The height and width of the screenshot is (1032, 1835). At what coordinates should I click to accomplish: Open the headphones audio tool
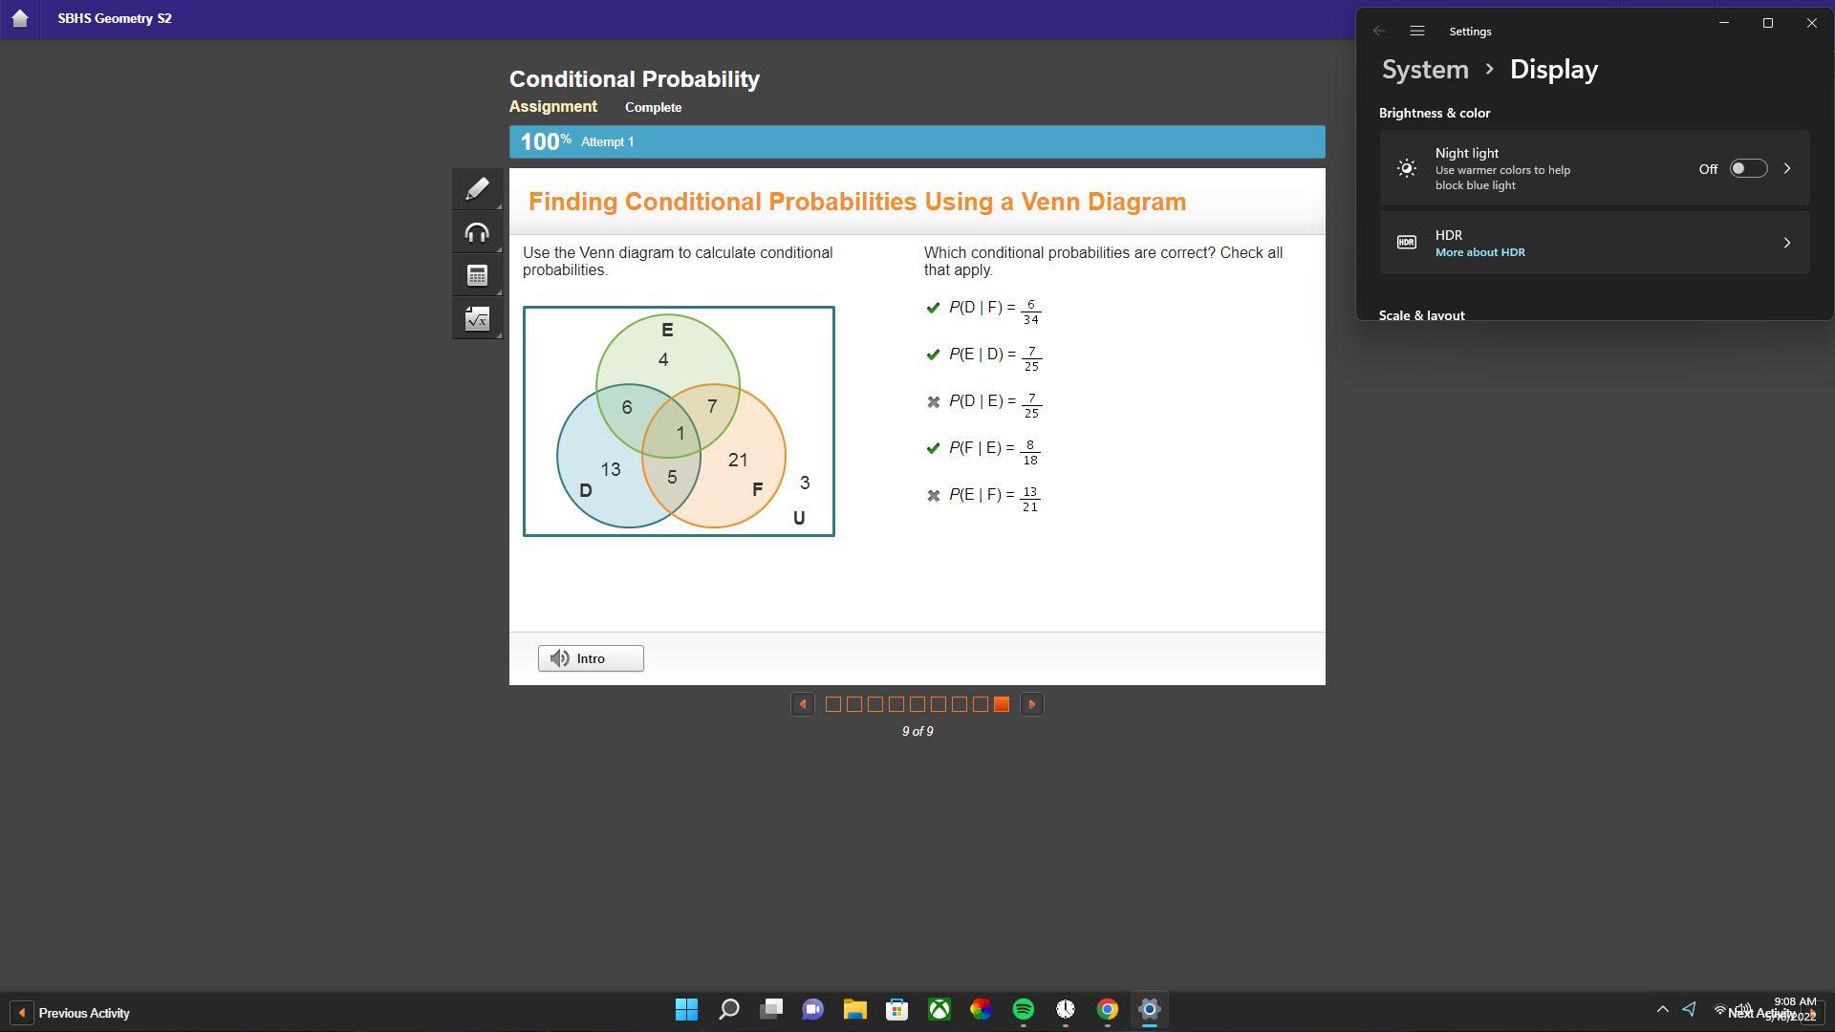[x=477, y=232]
